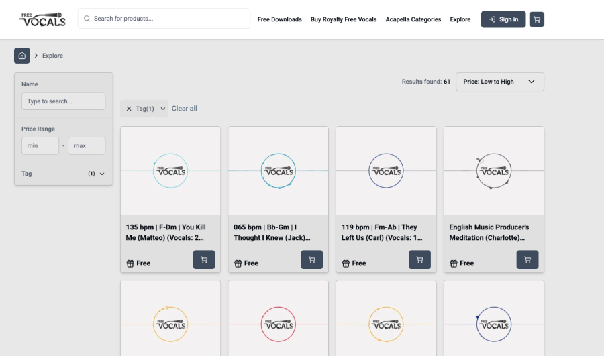604x356 pixels.
Task: Focus the Price Range min field
Action: tap(40, 146)
